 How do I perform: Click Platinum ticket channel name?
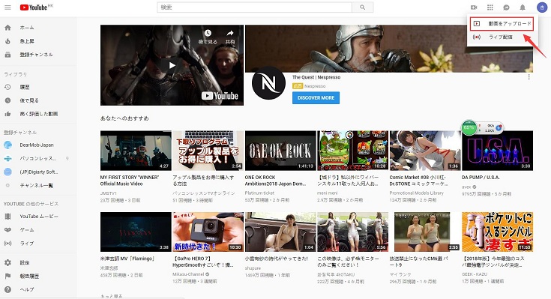[x=259, y=193]
